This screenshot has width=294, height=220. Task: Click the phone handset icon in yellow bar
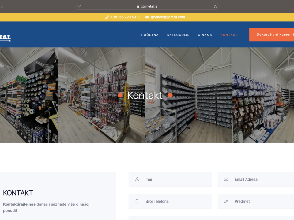point(107,17)
